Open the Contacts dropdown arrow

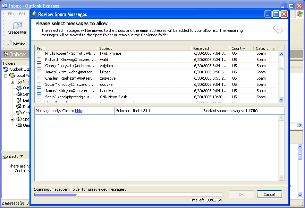(22, 157)
